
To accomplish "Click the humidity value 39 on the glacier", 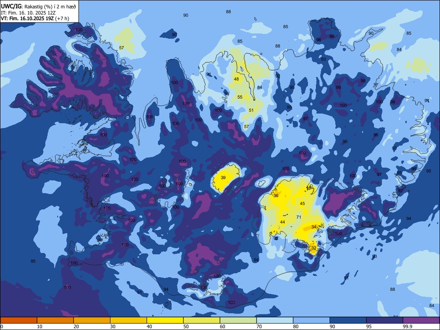I will click(x=223, y=178).
